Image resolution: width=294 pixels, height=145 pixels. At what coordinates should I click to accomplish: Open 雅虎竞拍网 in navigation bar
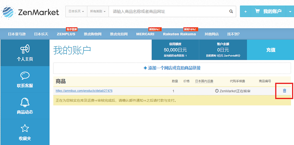coord(119,34)
